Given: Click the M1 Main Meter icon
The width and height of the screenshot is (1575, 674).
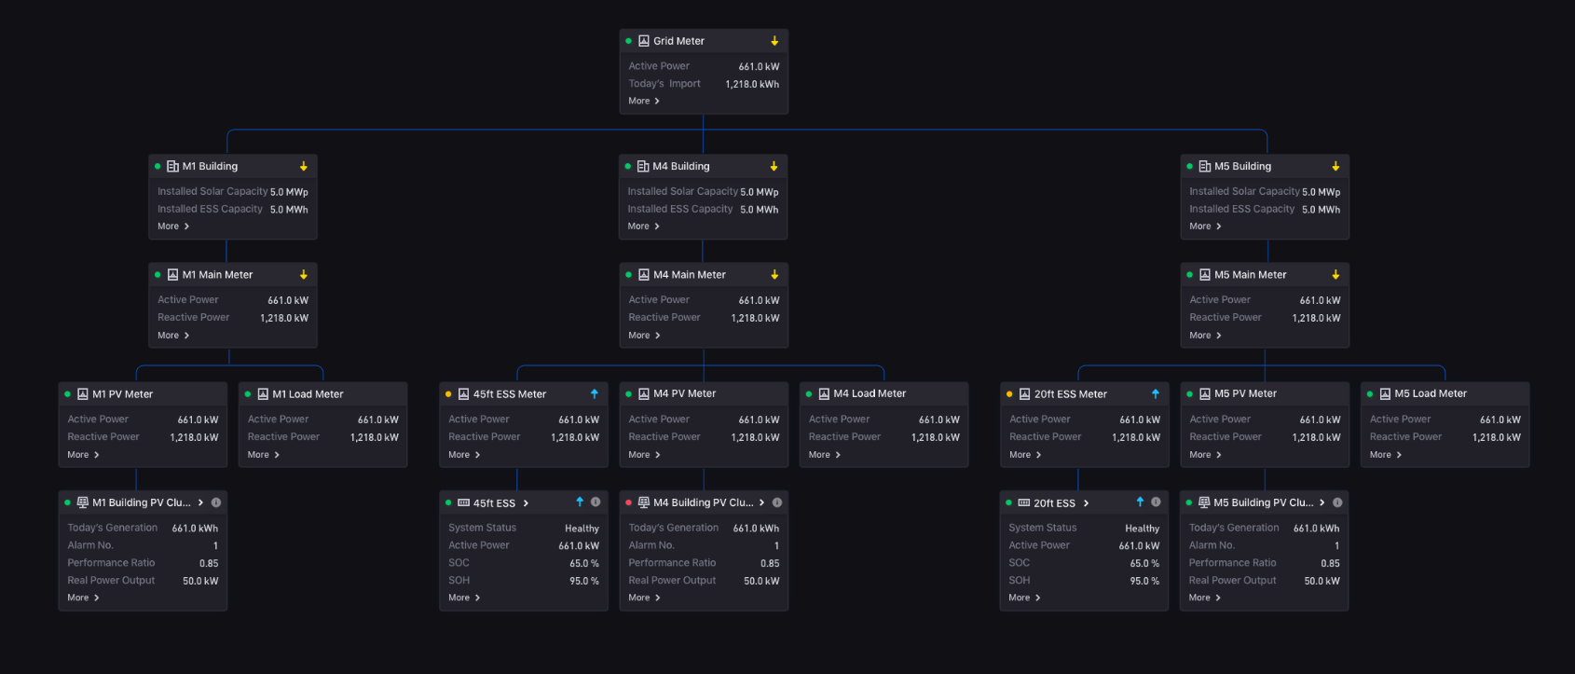Looking at the screenshot, I should pos(172,275).
